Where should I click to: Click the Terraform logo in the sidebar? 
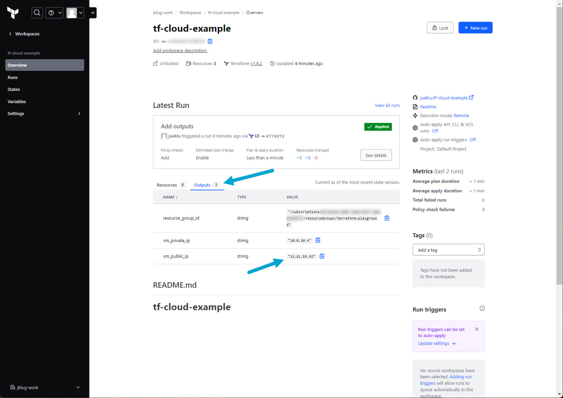coord(13,13)
